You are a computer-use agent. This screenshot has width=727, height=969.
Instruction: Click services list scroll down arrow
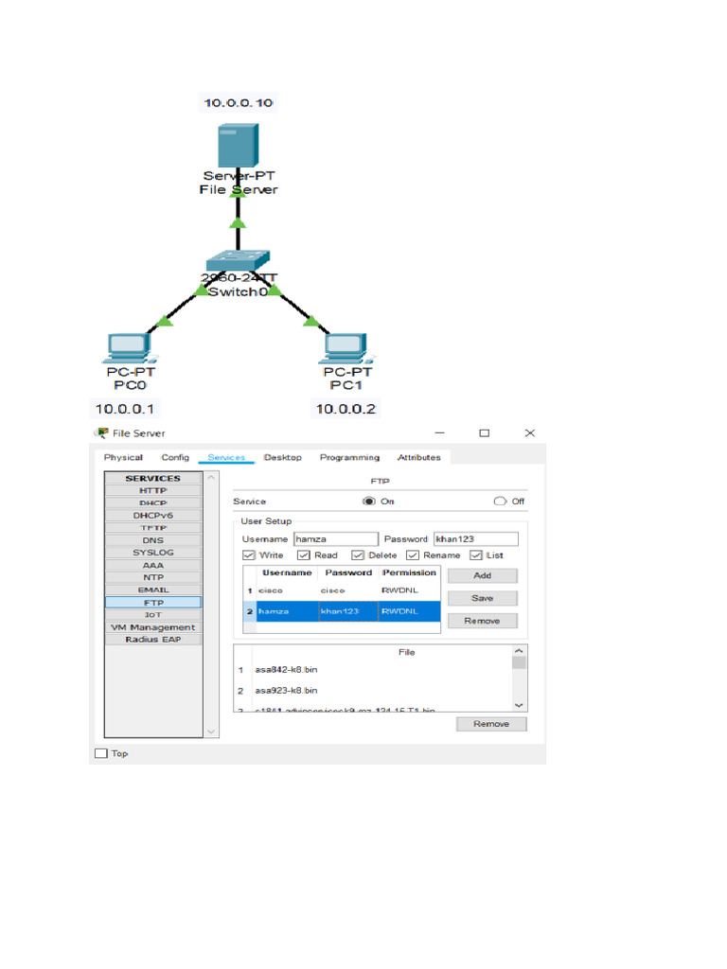tap(211, 731)
